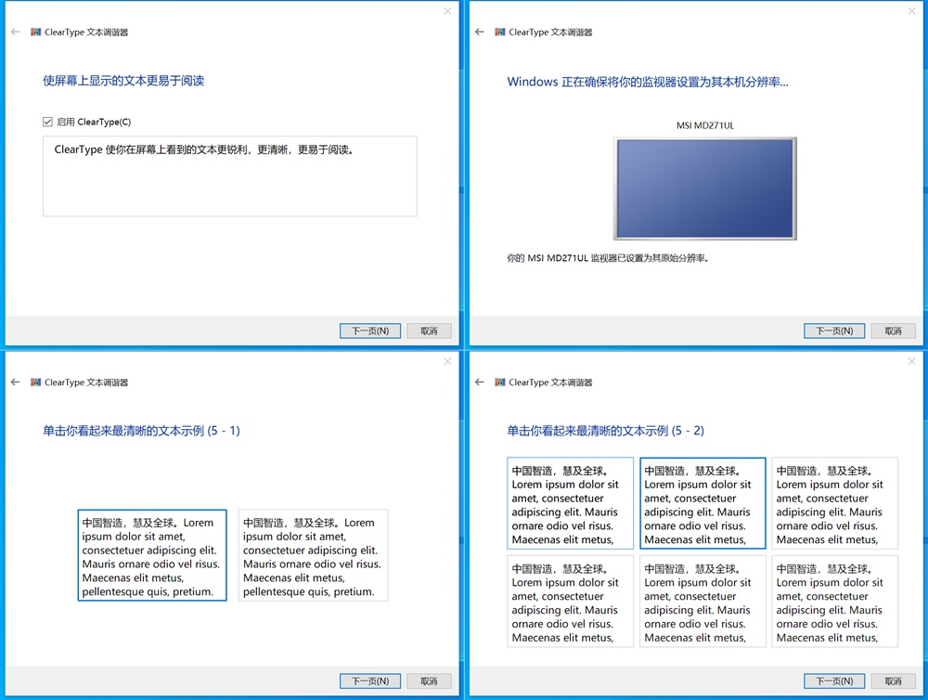The width and height of the screenshot is (928, 700).
Task: Click the MSI MD271UL monitor preview image
Action: pos(705,188)
